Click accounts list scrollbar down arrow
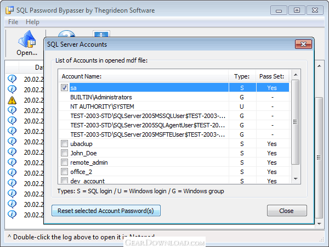This screenshot has height=247, width=329. coord(296,179)
